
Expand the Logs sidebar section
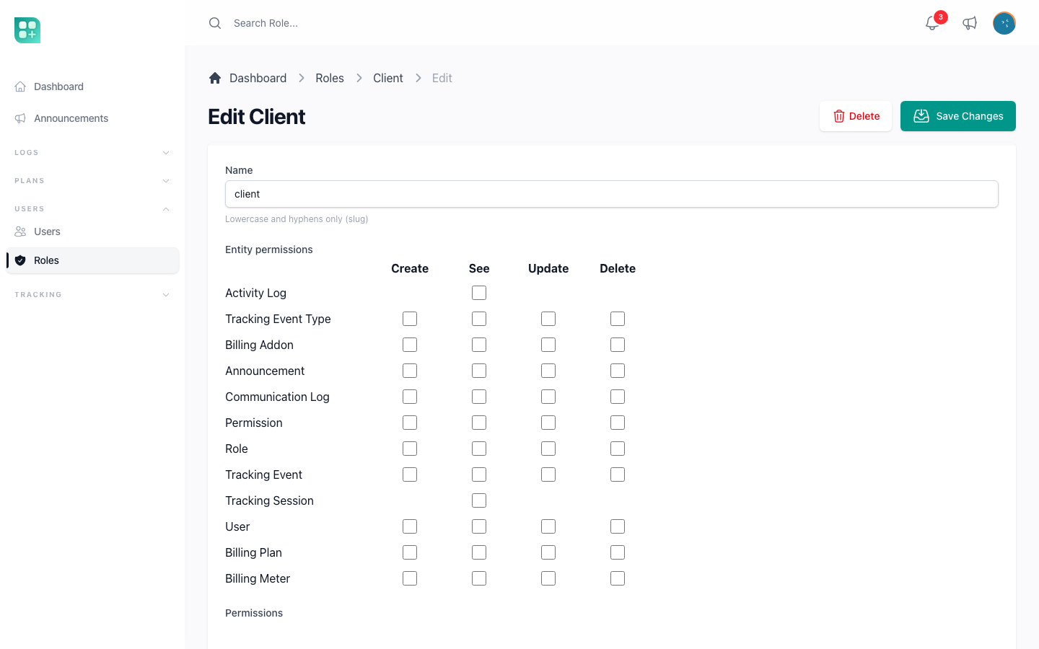pyautogui.click(x=92, y=153)
